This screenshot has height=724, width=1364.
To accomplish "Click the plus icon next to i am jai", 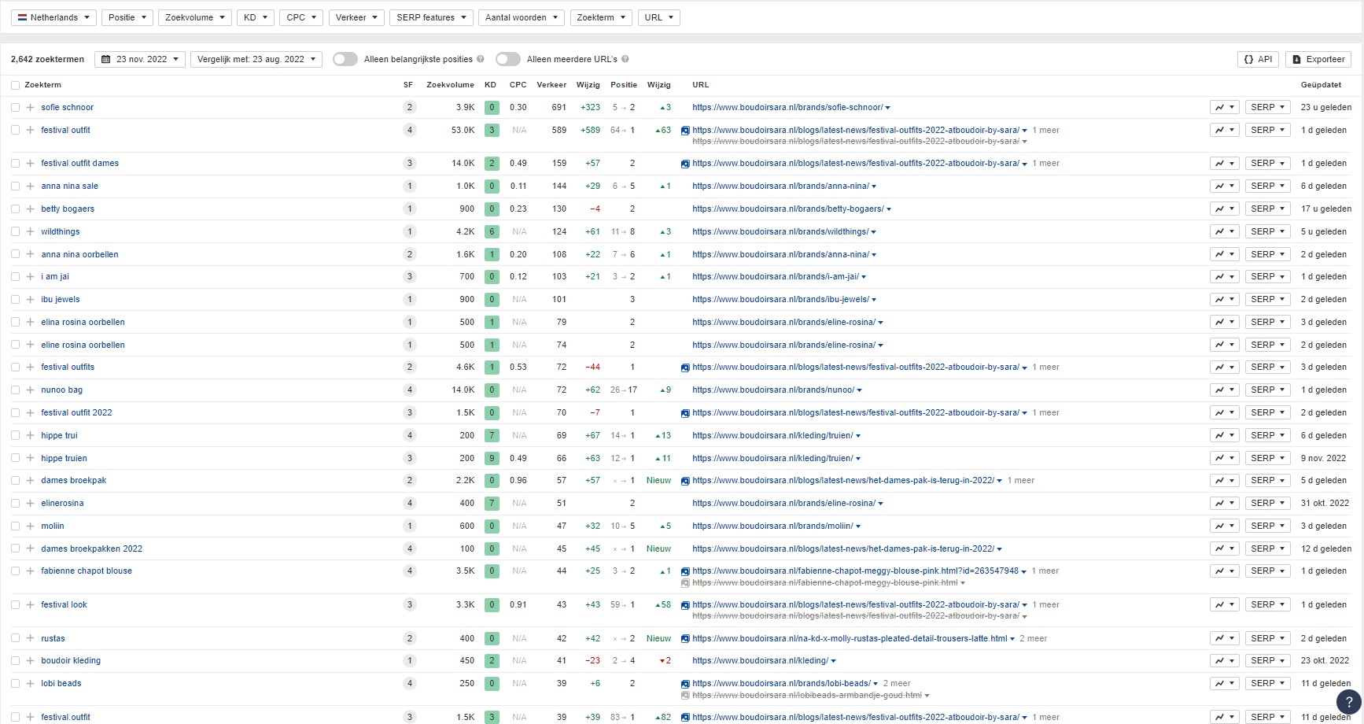I will coord(30,276).
